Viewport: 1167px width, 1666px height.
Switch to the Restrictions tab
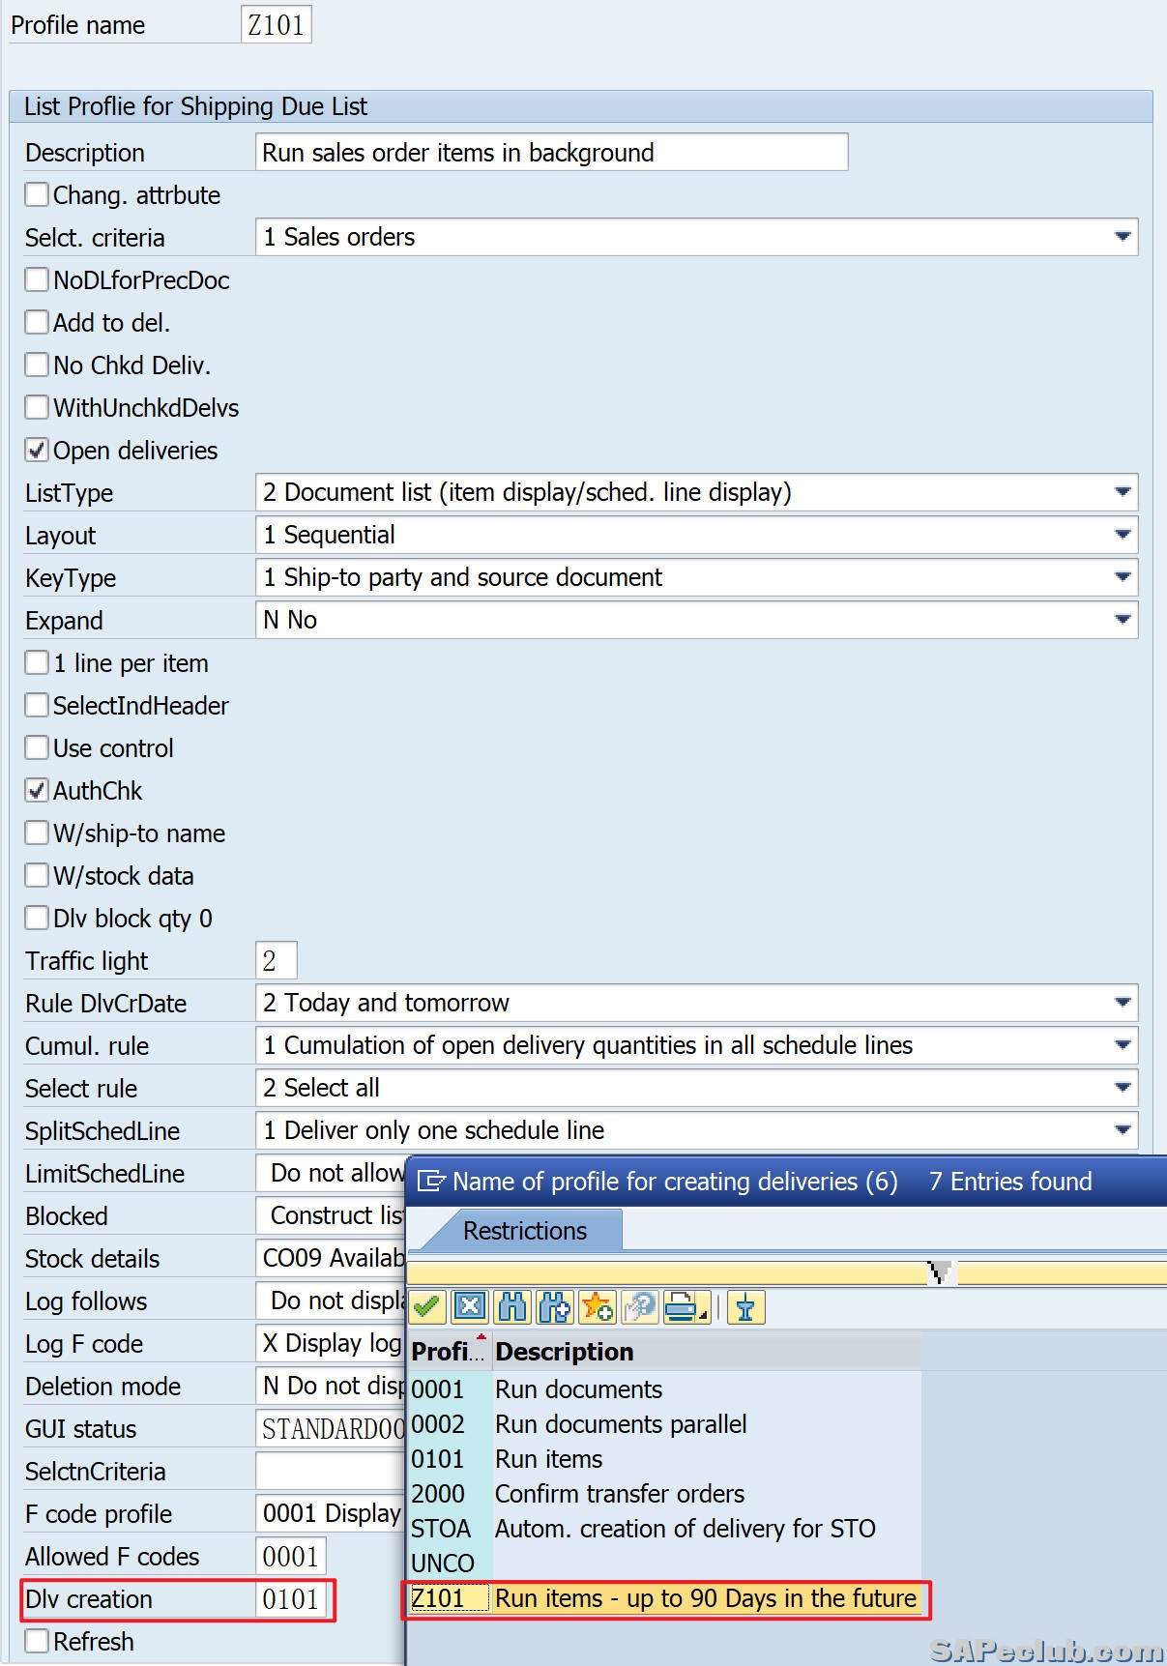(524, 1231)
